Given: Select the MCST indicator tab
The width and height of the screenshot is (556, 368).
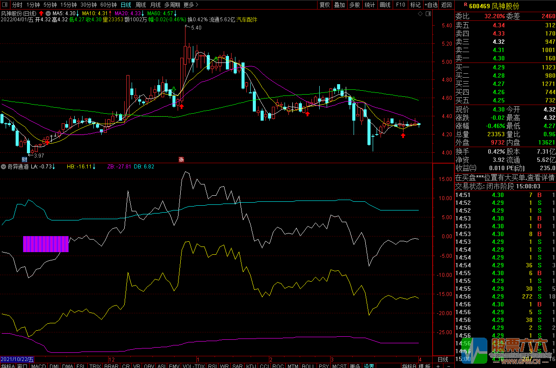Looking at the screenshot, I should (x=339, y=366).
